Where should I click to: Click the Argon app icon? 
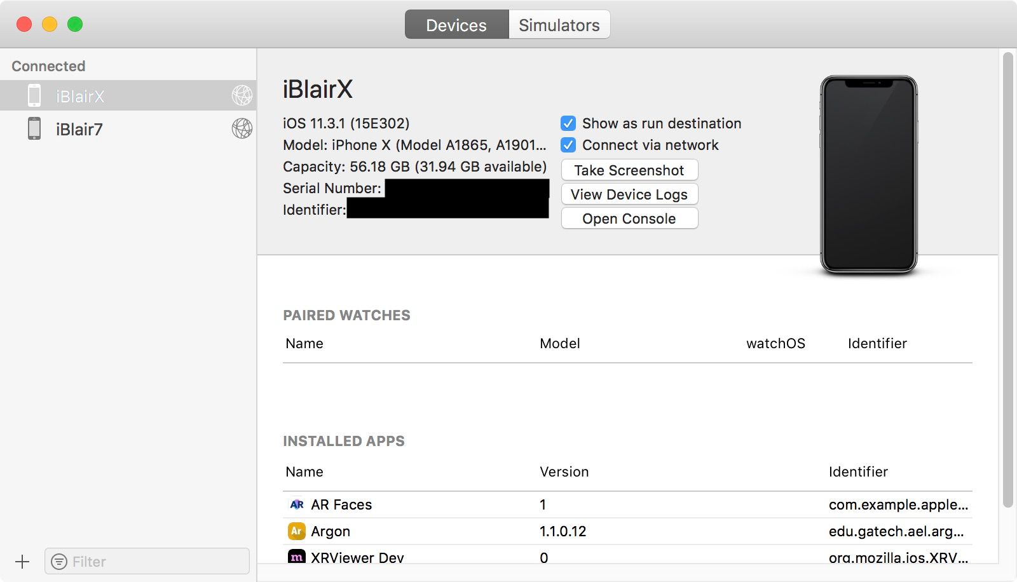(296, 531)
